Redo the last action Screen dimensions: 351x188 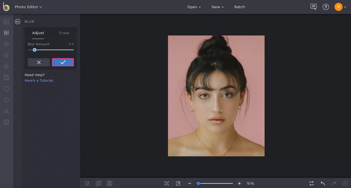[334, 183]
